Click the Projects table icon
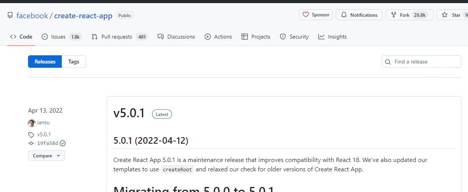 coord(245,37)
